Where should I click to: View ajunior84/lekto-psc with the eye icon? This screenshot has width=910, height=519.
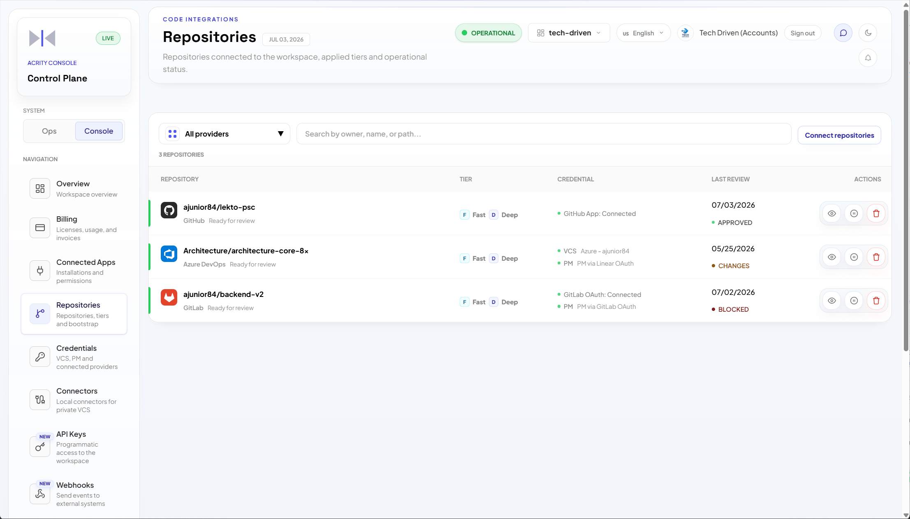[832, 213]
